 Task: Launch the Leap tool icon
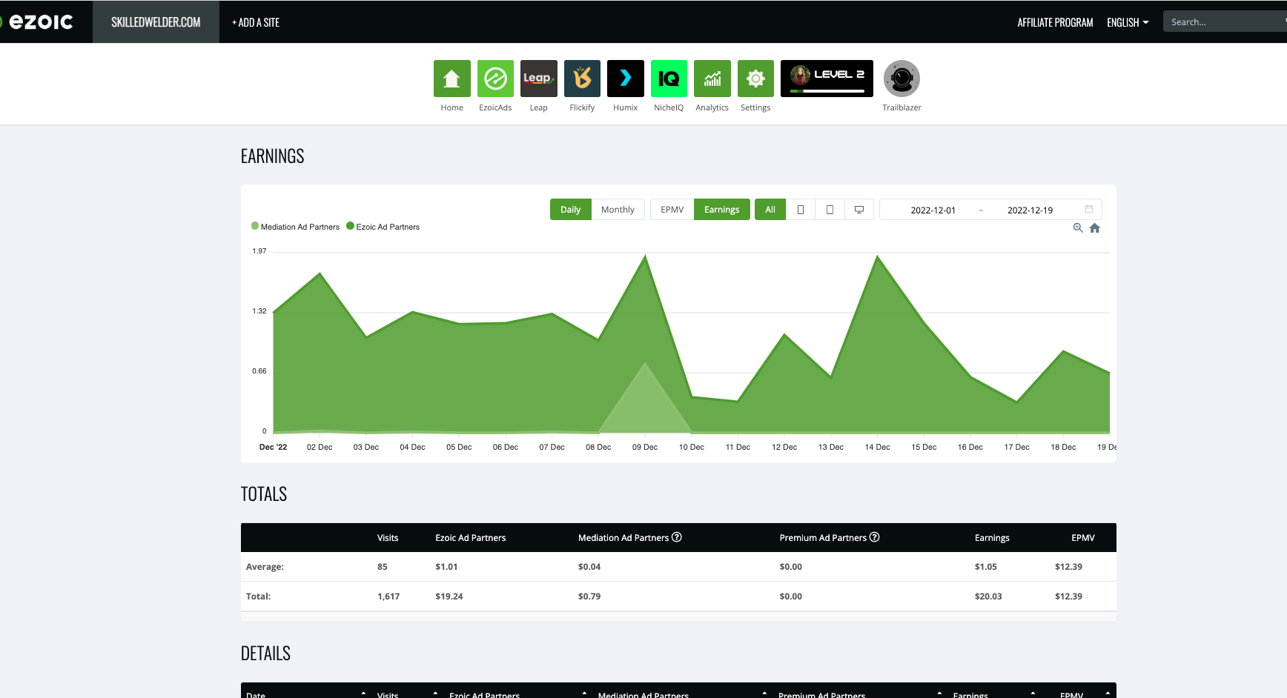(539, 79)
